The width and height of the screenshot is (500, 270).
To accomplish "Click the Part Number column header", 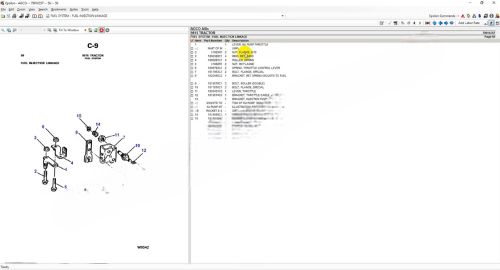I will click(212, 41).
